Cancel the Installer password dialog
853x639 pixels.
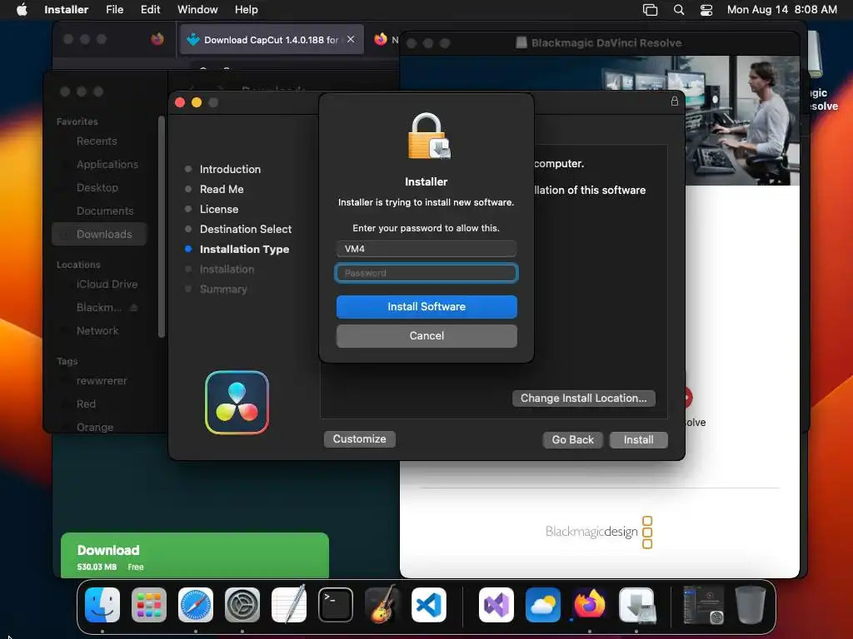[x=426, y=336]
